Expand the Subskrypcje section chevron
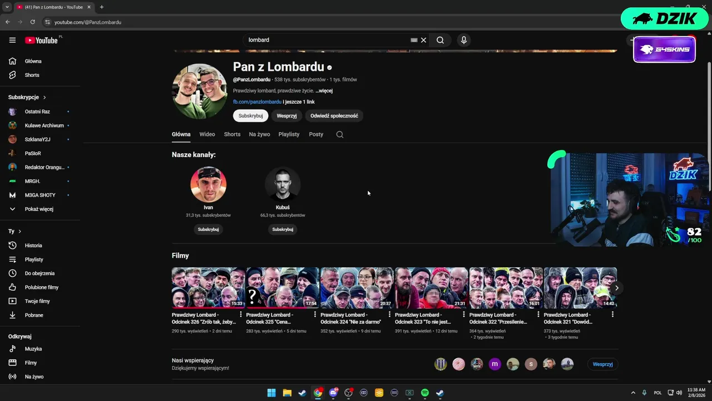Screen dimensions: 712x401 click(44, 97)
